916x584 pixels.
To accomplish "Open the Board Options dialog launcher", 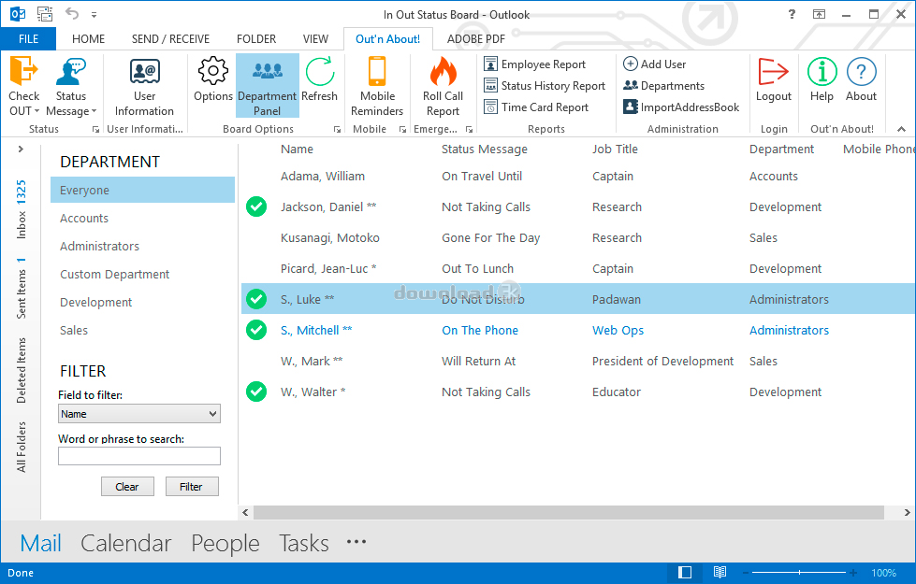I will point(337,130).
